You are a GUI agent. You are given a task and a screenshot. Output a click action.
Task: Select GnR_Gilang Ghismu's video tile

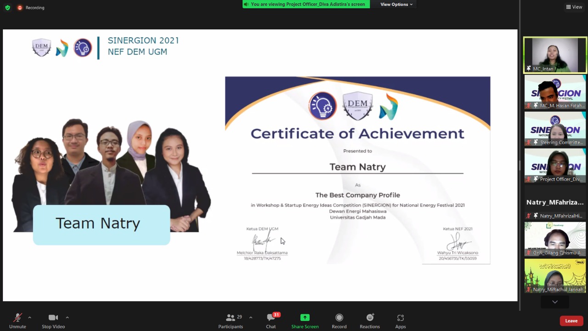pos(555,239)
